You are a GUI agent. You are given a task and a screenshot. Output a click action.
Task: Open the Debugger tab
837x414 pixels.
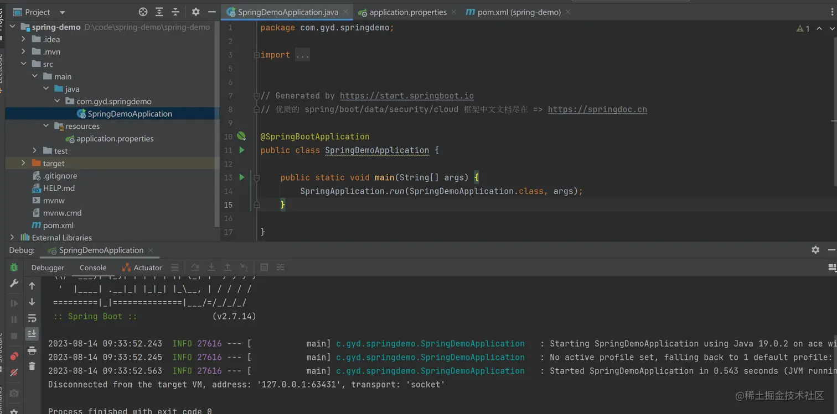click(x=48, y=268)
